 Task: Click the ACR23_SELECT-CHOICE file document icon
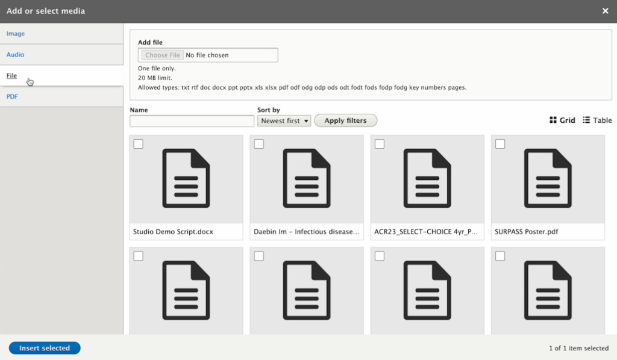pos(427,179)
